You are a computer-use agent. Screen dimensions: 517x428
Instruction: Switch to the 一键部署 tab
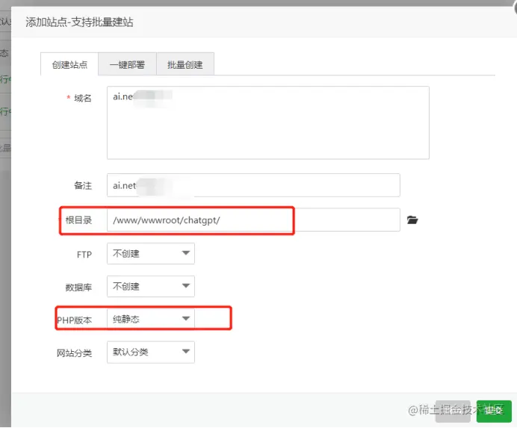pos(127,64)
